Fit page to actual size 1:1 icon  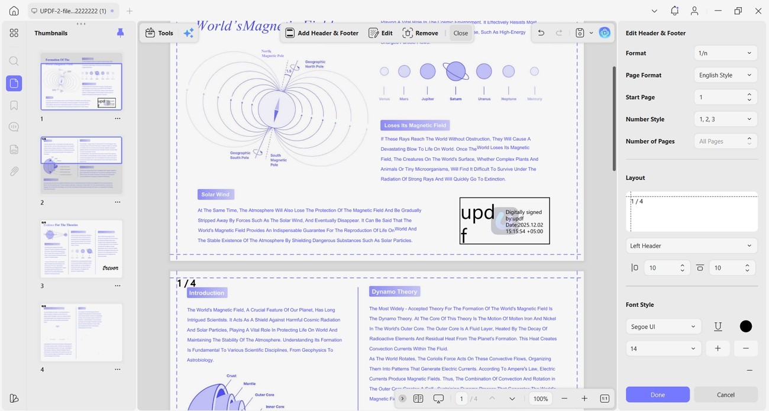coord(605,399)
